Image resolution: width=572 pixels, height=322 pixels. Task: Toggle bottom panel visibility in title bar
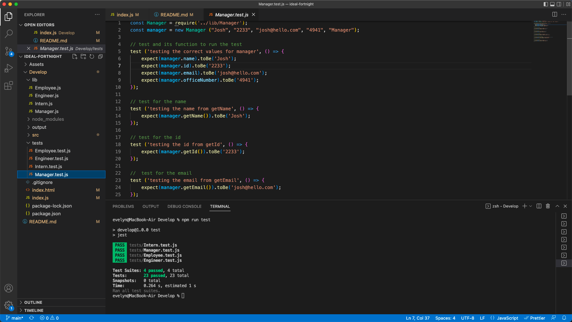[x=552, y=4]
